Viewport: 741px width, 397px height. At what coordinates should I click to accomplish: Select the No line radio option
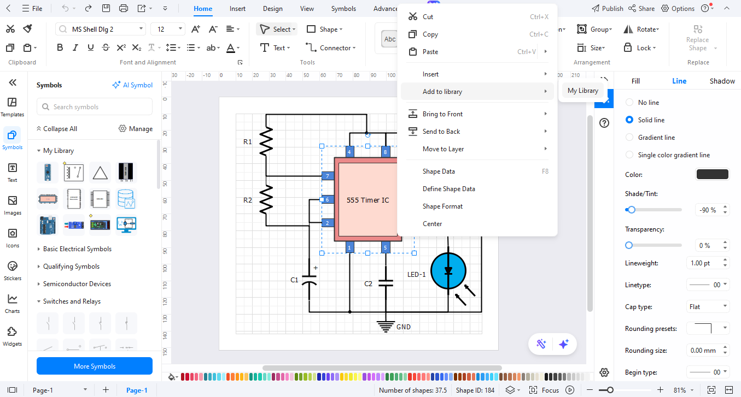(629, 102)
